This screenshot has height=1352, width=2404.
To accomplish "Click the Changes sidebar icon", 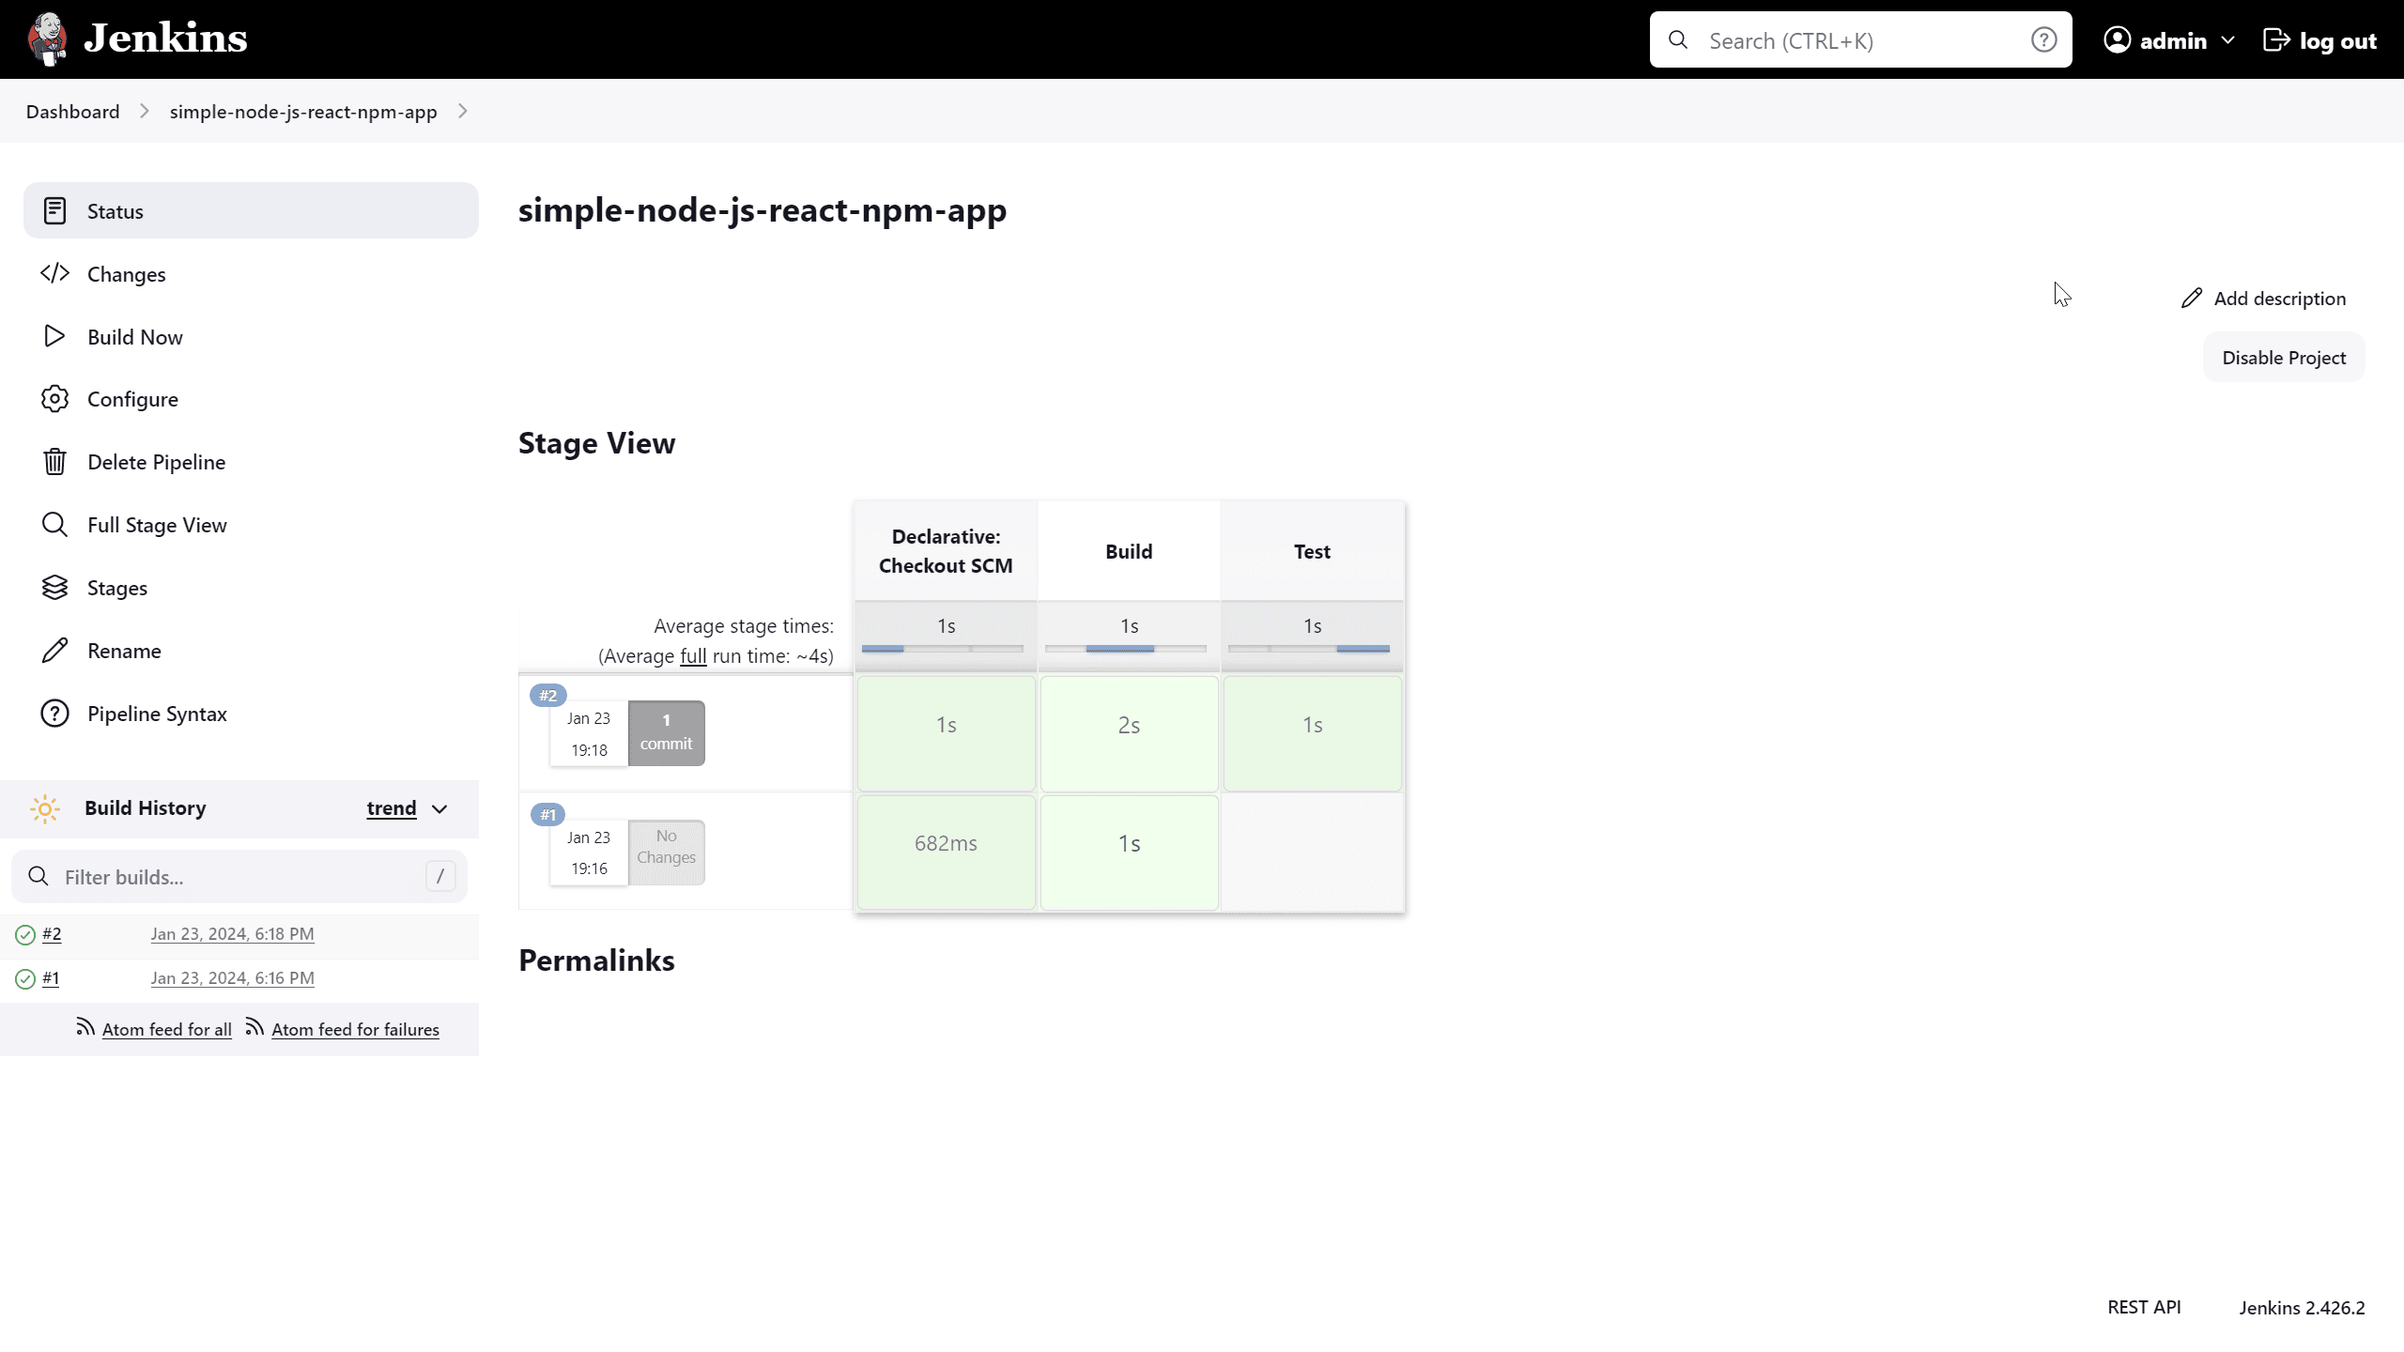I will point(54,272).
